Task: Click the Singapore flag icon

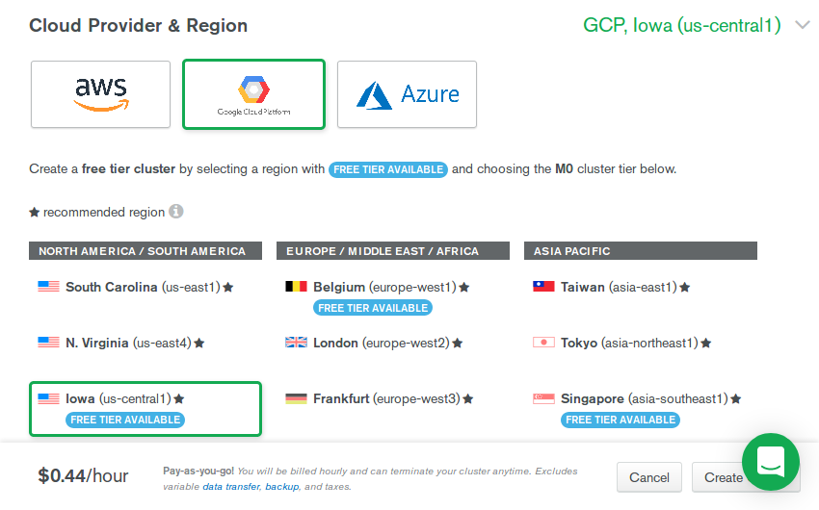Action: pos(543,398)
